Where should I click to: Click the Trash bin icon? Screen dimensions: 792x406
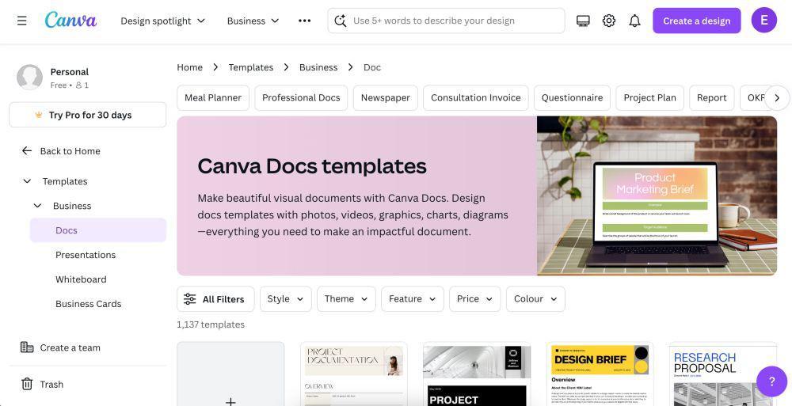point(27,385)
